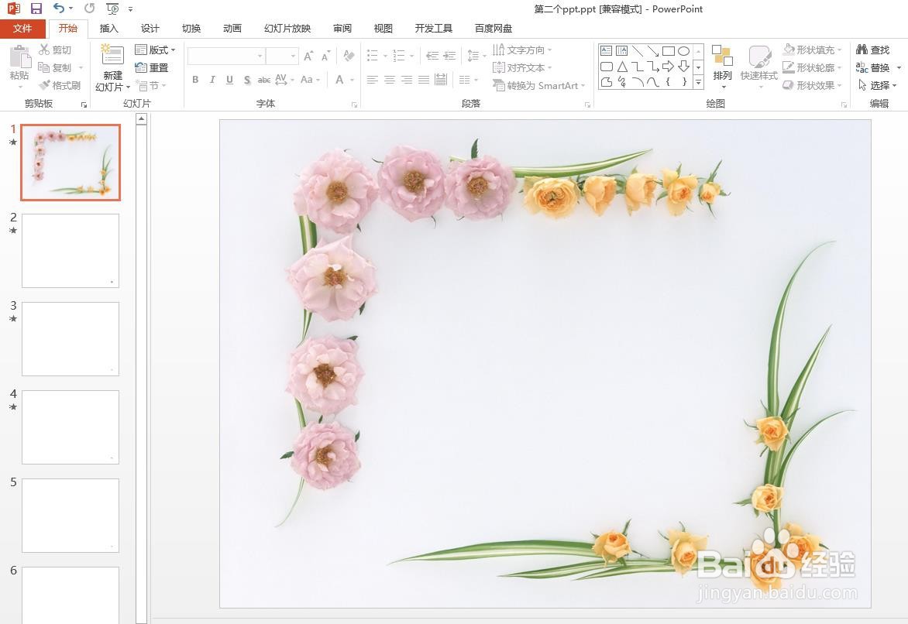The image size is (908, 624).
Task: Toggle strikethrough (abc) formatting
Action: click(264, 80)
